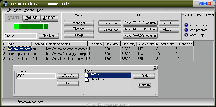Click the Clicks/day column header
The height and width of the screenshot is (107, 216).
tap(129, 44)
